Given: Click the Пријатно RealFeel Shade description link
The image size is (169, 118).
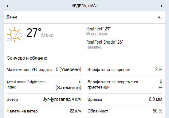Looking at the screenshot, I should pos(94,47).
